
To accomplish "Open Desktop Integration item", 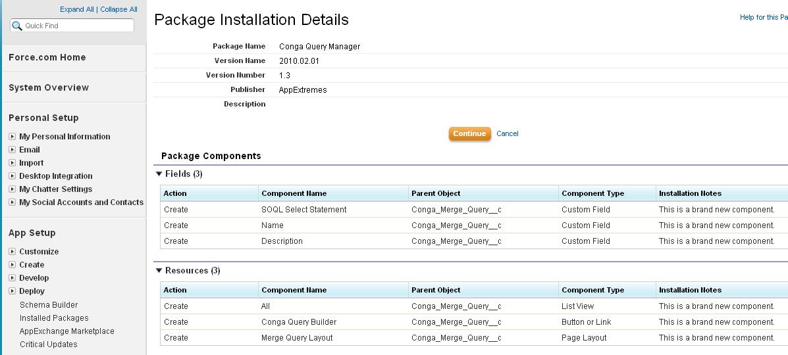I will [x=56, y=176].
